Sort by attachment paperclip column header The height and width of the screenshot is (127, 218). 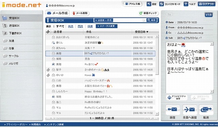click(x=48, y=32)
